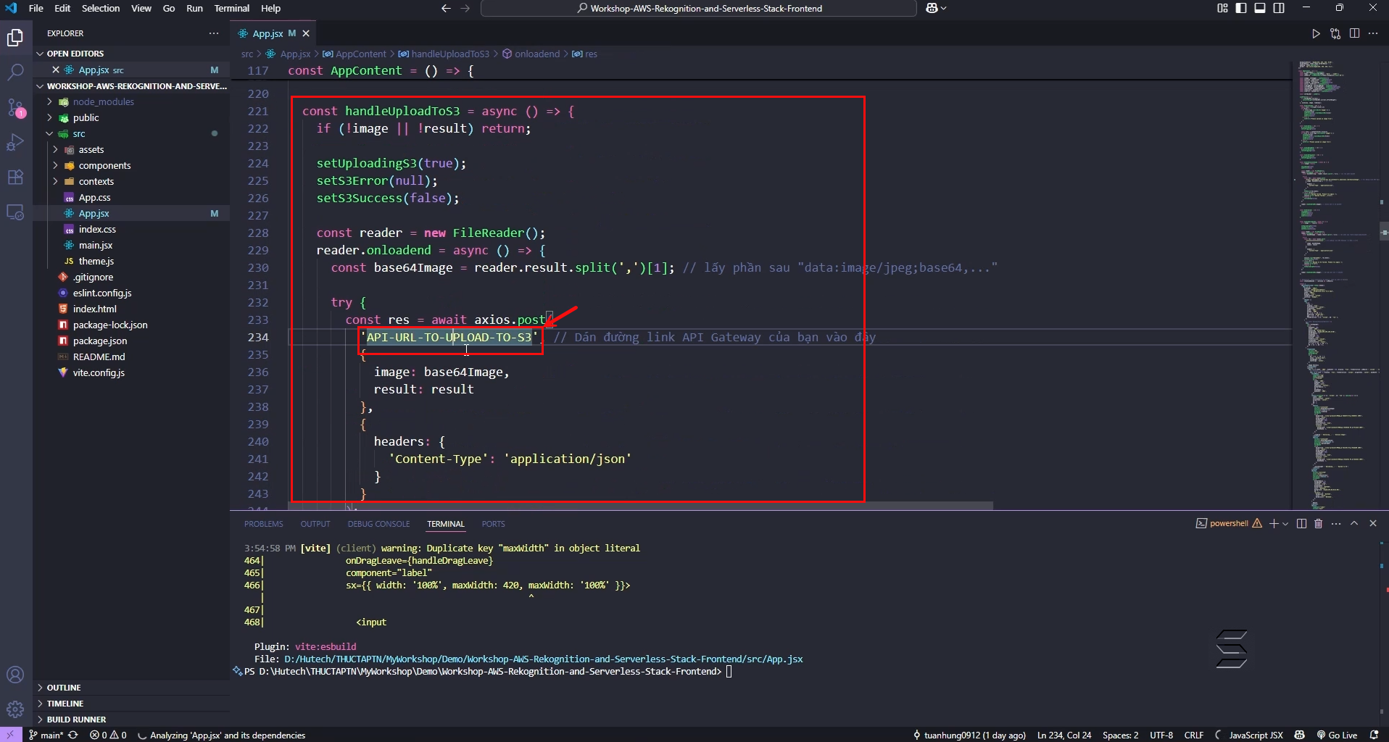This screenshot has height=742, width=1389.
Task: Maximize the panel size chevron
Action: [1354, 523]
